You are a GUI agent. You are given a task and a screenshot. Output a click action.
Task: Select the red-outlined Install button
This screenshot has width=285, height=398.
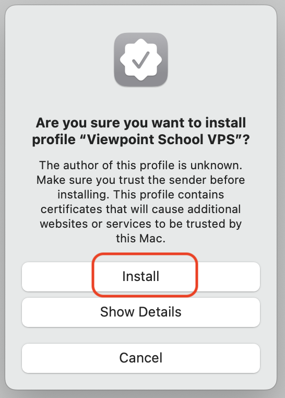click(141, 276)
